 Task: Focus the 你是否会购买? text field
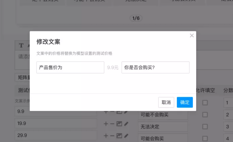[155, 67]
